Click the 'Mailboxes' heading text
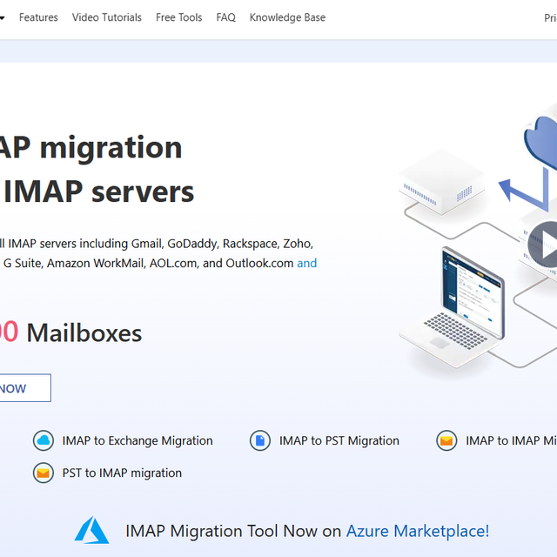 (84, 333)
